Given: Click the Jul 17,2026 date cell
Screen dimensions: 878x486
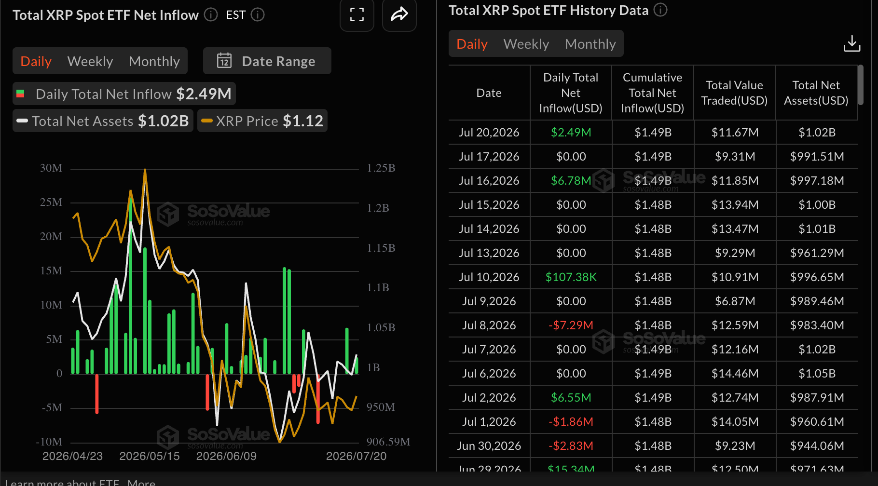Looking at the screenshot, I should tap(489, 156).
